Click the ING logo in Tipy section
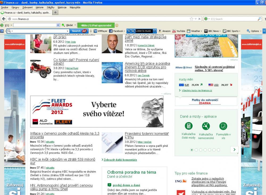This screenshot has width=266, height=195. (181, 181)
